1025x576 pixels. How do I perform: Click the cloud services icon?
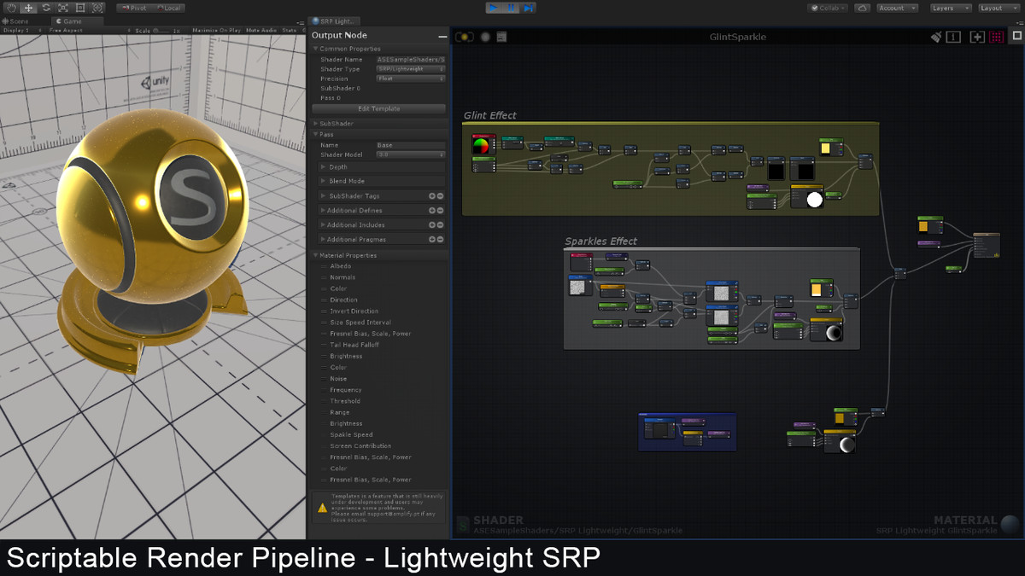863,8
